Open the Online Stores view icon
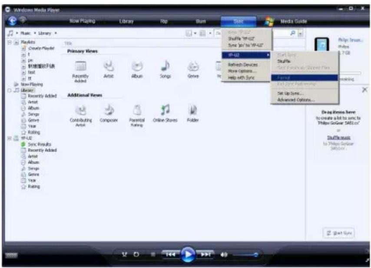Screen dimensions: 371x268 (x=165, y=109)
